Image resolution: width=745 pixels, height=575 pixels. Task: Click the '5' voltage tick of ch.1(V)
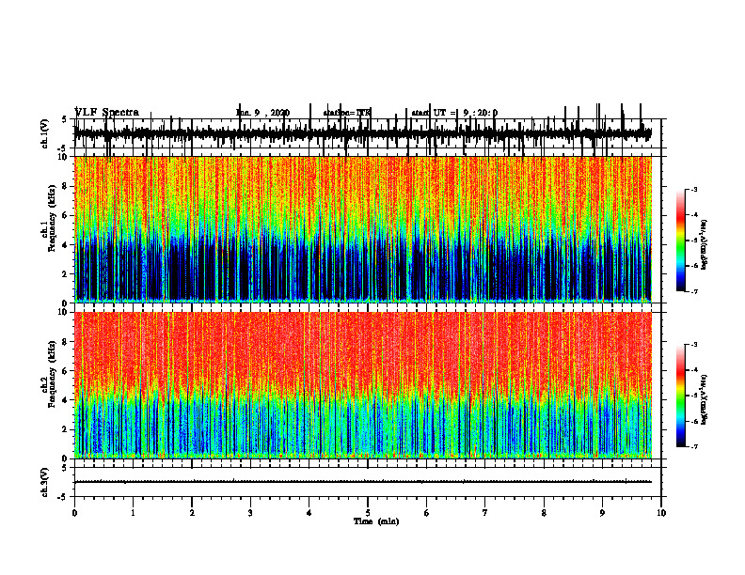click(x=64, y=119)
